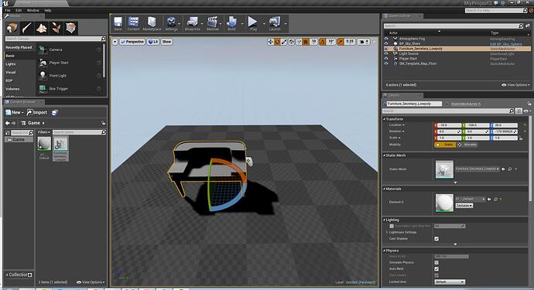The height and width of the screenshot is (290, 534).
Task: Enable the Simulate Physics checkbox
Action: coord(436,262)
